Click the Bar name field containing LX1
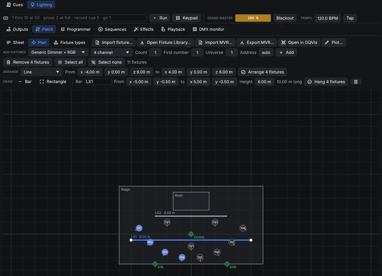 [x=98, y=82]
